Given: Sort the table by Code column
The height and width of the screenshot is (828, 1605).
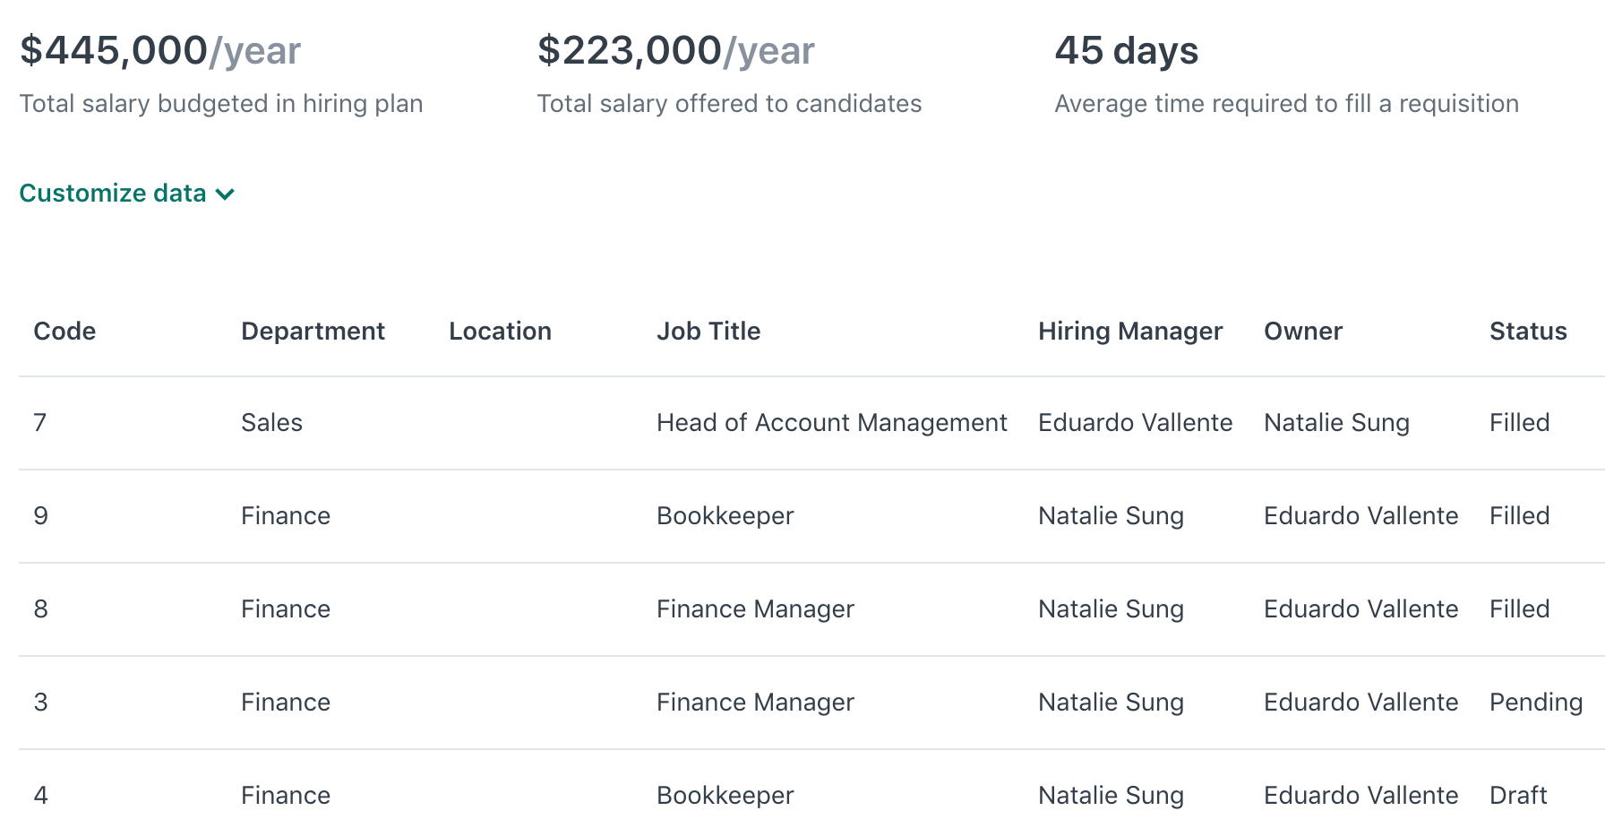Looking at the screenshot, I should click(x=64, y=331).
